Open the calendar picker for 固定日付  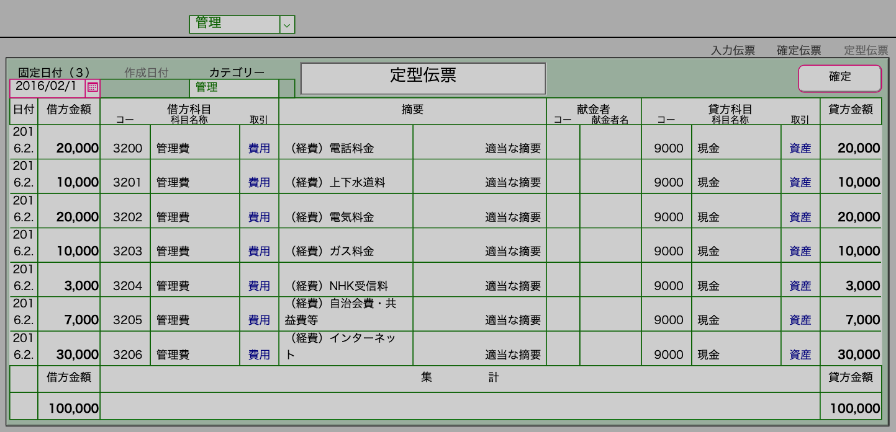click(93, 87)
